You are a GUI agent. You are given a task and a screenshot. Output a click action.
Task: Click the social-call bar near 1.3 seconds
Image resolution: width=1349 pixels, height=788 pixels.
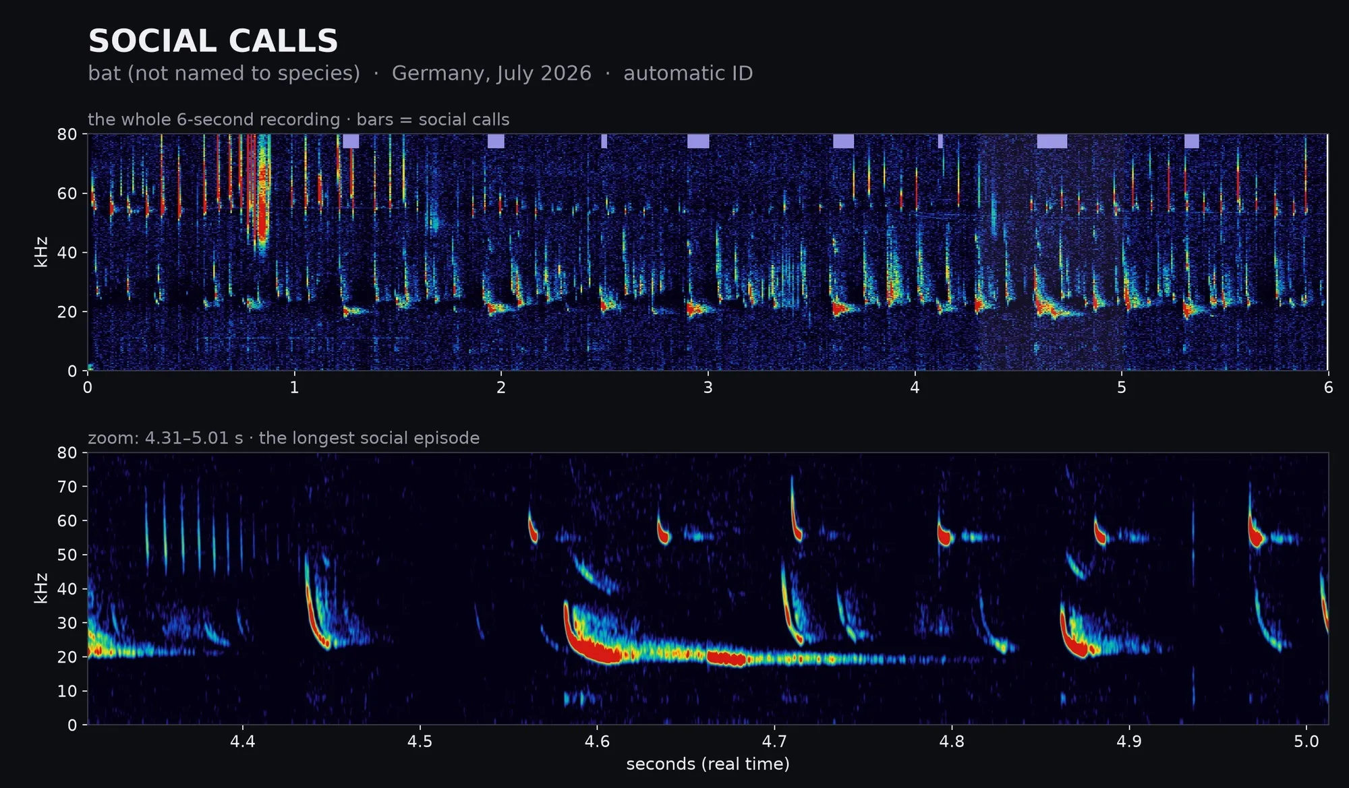[x=351, y=141]
